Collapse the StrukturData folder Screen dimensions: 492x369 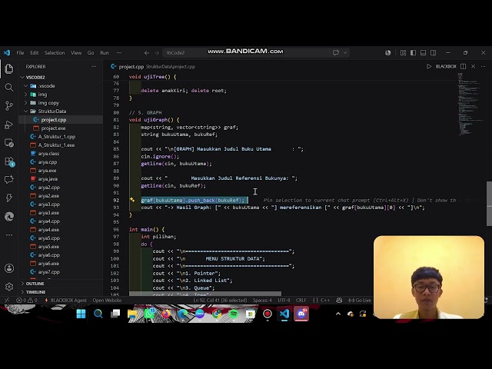click(25, 111)
